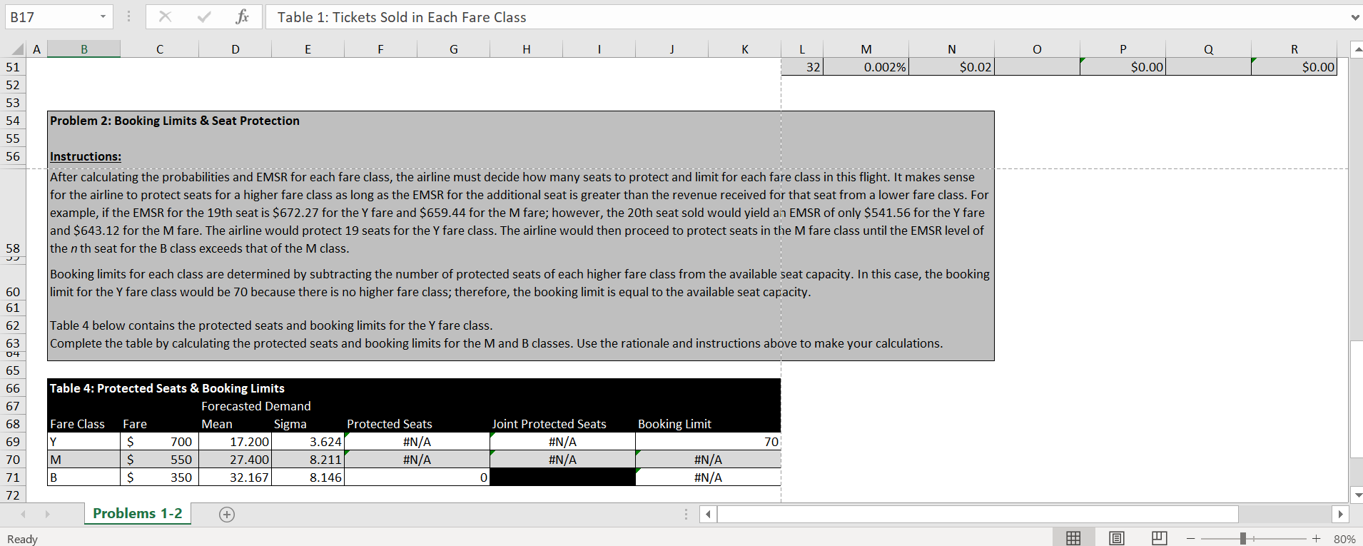Select column M header
This screenshot has width=1363, height=546.
pos(866,49)
